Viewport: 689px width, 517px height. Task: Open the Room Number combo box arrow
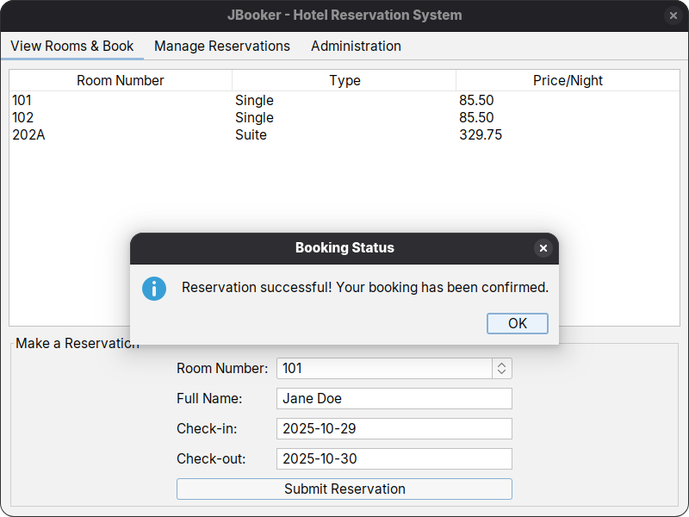502,369
